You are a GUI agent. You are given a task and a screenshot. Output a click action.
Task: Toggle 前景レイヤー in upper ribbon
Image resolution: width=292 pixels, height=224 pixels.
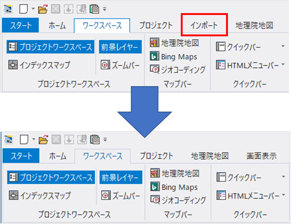click(120, 47)
